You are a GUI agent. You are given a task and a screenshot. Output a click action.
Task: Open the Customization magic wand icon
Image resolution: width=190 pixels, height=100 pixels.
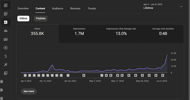6,65
